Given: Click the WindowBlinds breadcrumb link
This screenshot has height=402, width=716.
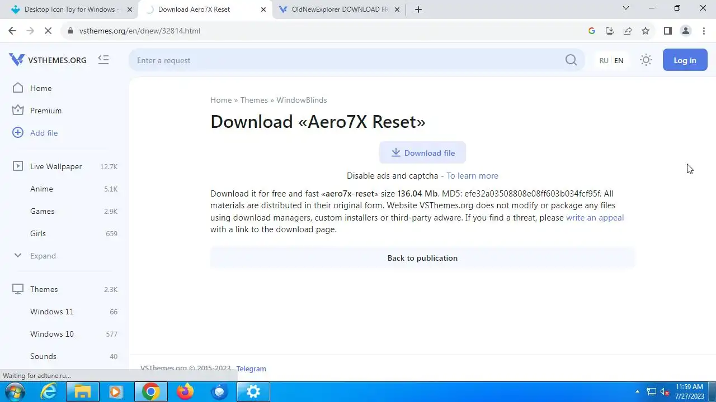Looking at the screenshot, I should tap(302, 100).
